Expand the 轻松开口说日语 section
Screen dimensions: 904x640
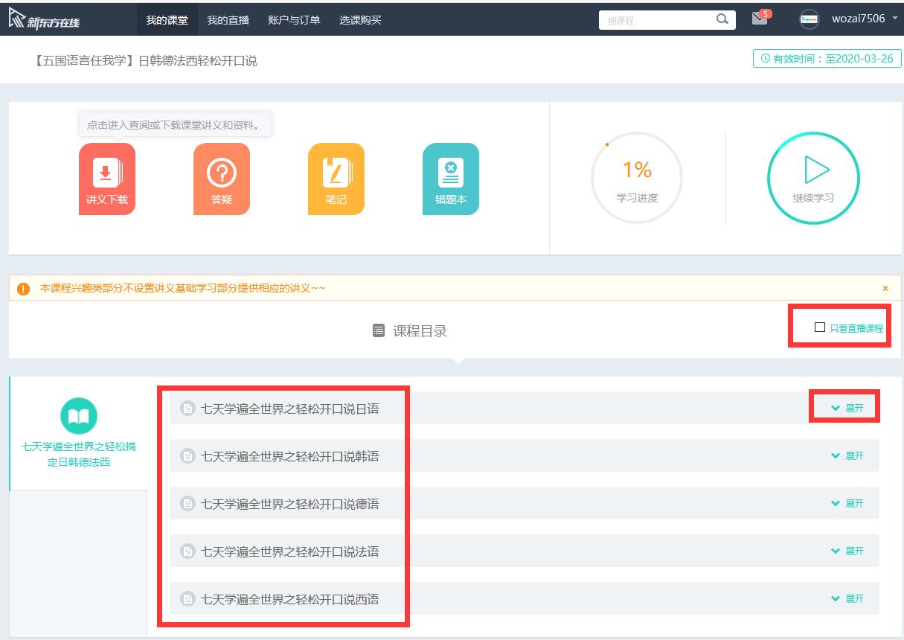[x=847, y=408]
